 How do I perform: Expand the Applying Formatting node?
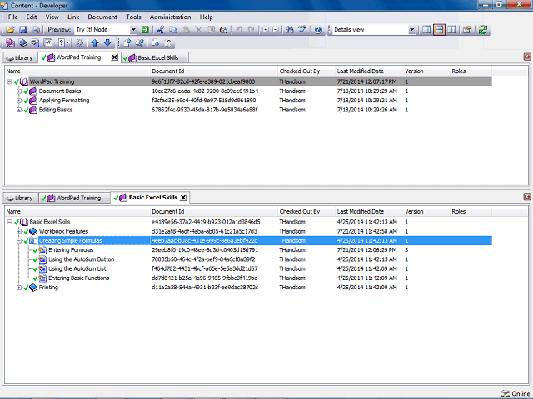click(19, 101)
